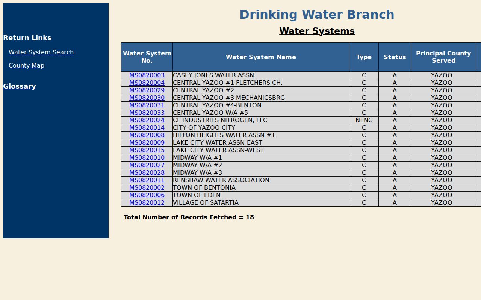Image resolution: width=481 pixels, height=300 pixels.
Task: Click the Water Systems page heading
Action: click(317, 31)
